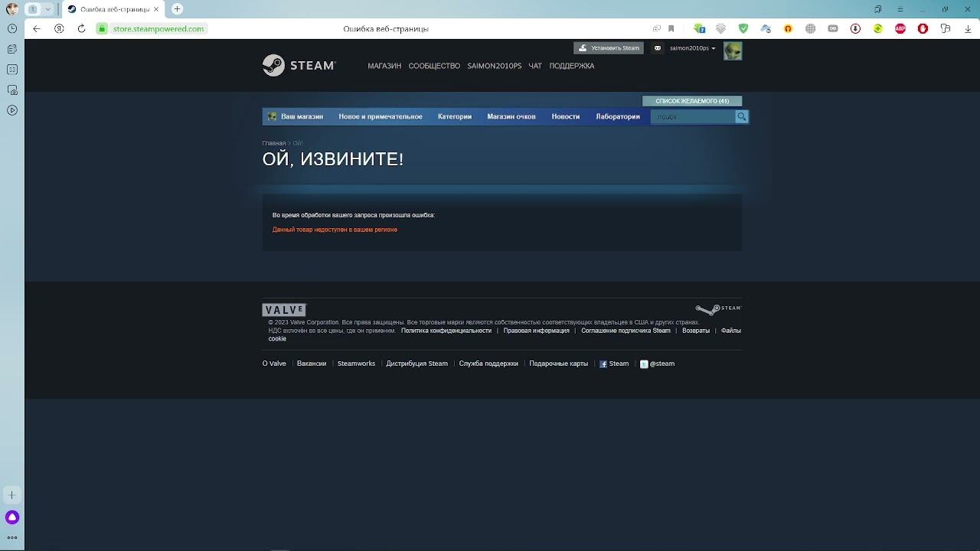Image resolution: width=980 pixels, height=551 pixels.
Task: Click the VALVE logo in footer
Action: (x=284, y=310)
